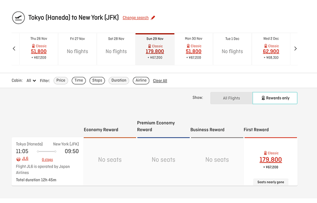Open JL6 flight number link
This screenshot has width=317, height=203.
(x=25, y=158)
